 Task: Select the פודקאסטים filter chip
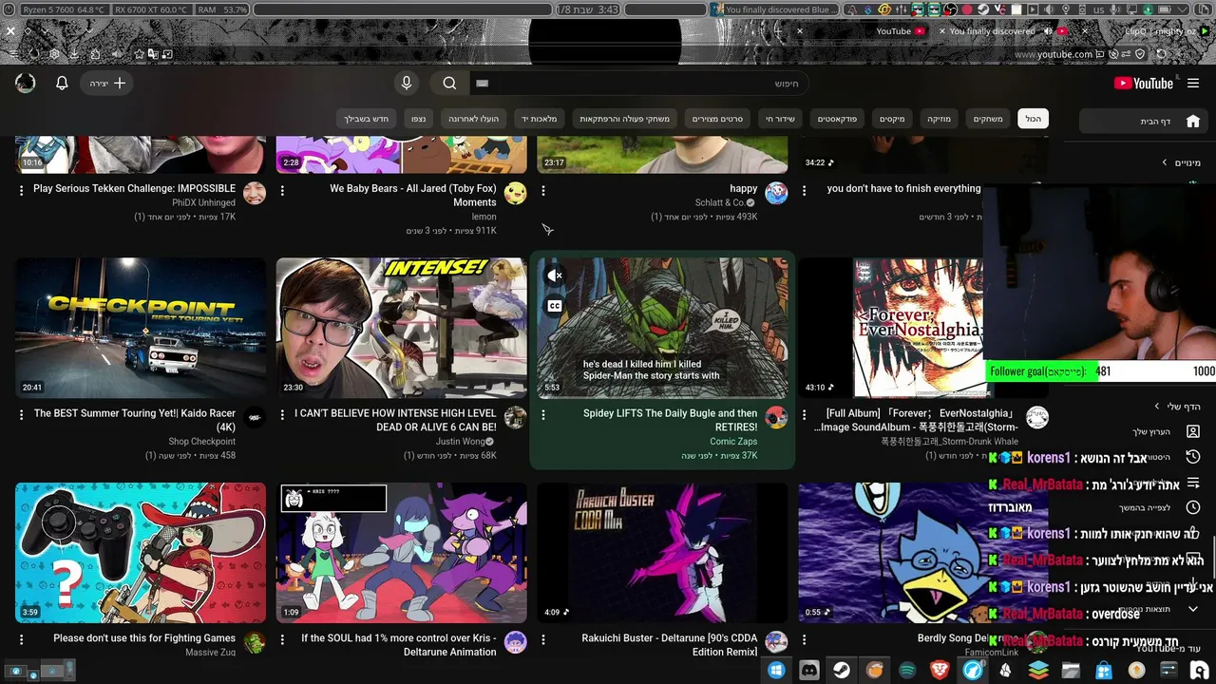(838, 119)
